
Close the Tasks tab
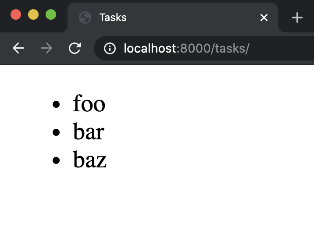point(264,18)
